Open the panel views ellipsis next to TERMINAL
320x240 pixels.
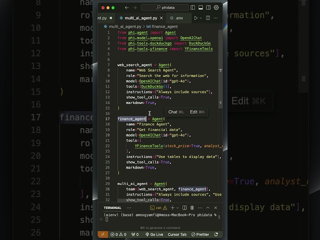point(129,208)
